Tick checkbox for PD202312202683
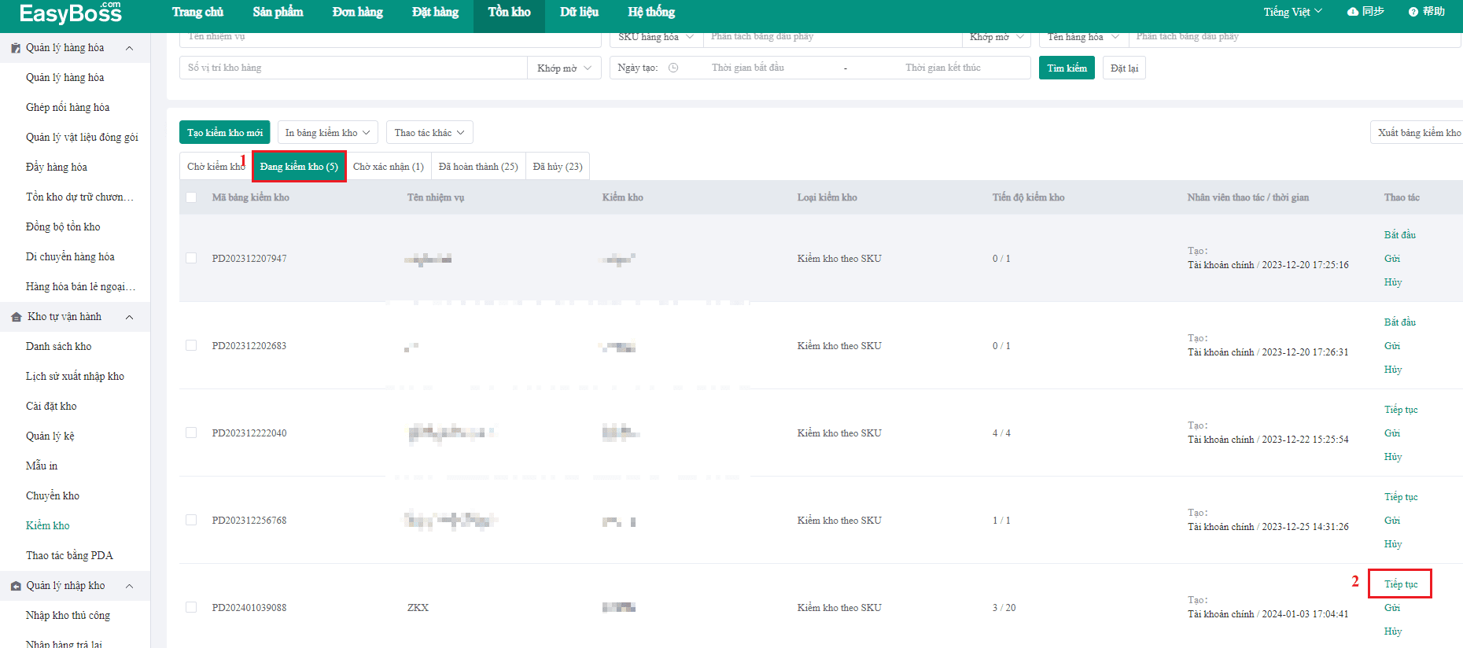The image size is (1463, 648). 191,345
